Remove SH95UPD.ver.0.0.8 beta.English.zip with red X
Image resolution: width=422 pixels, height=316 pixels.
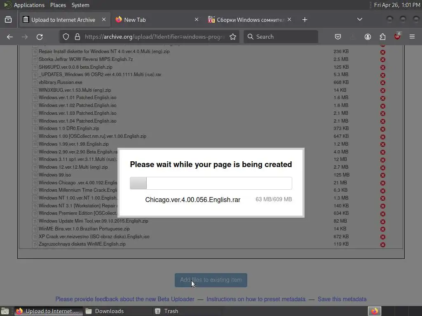(x=383, y=67)
